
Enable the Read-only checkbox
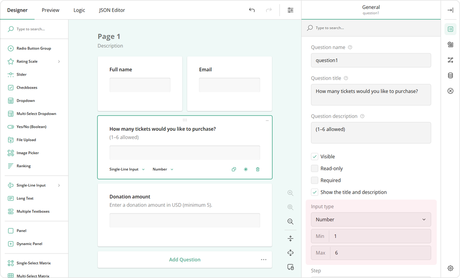coord(315,168)
